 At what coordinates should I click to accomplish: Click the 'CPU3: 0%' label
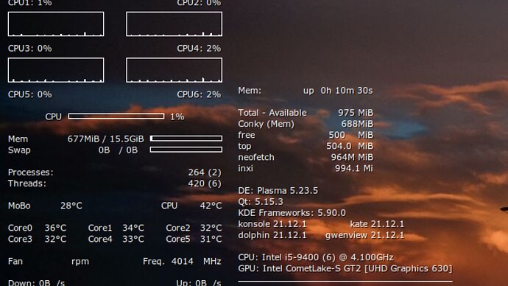point(29,49)
